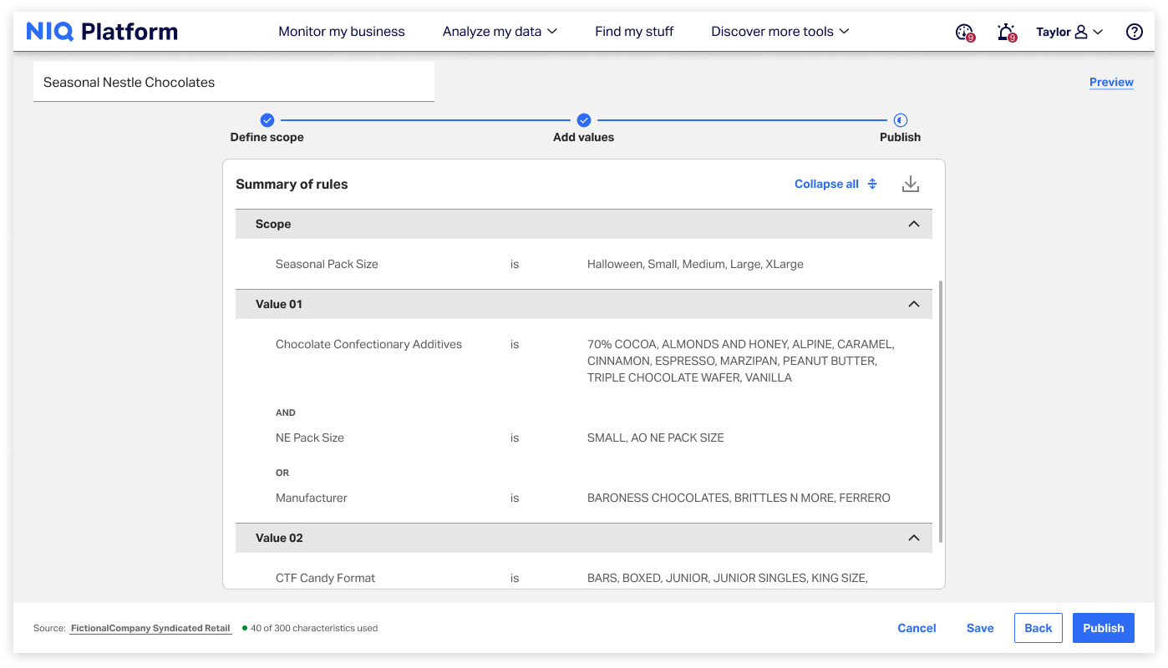The width and height of the screenshot is (1168, 668).
Task: Click the Add values step checkmark
Action: tap(584, 120)
